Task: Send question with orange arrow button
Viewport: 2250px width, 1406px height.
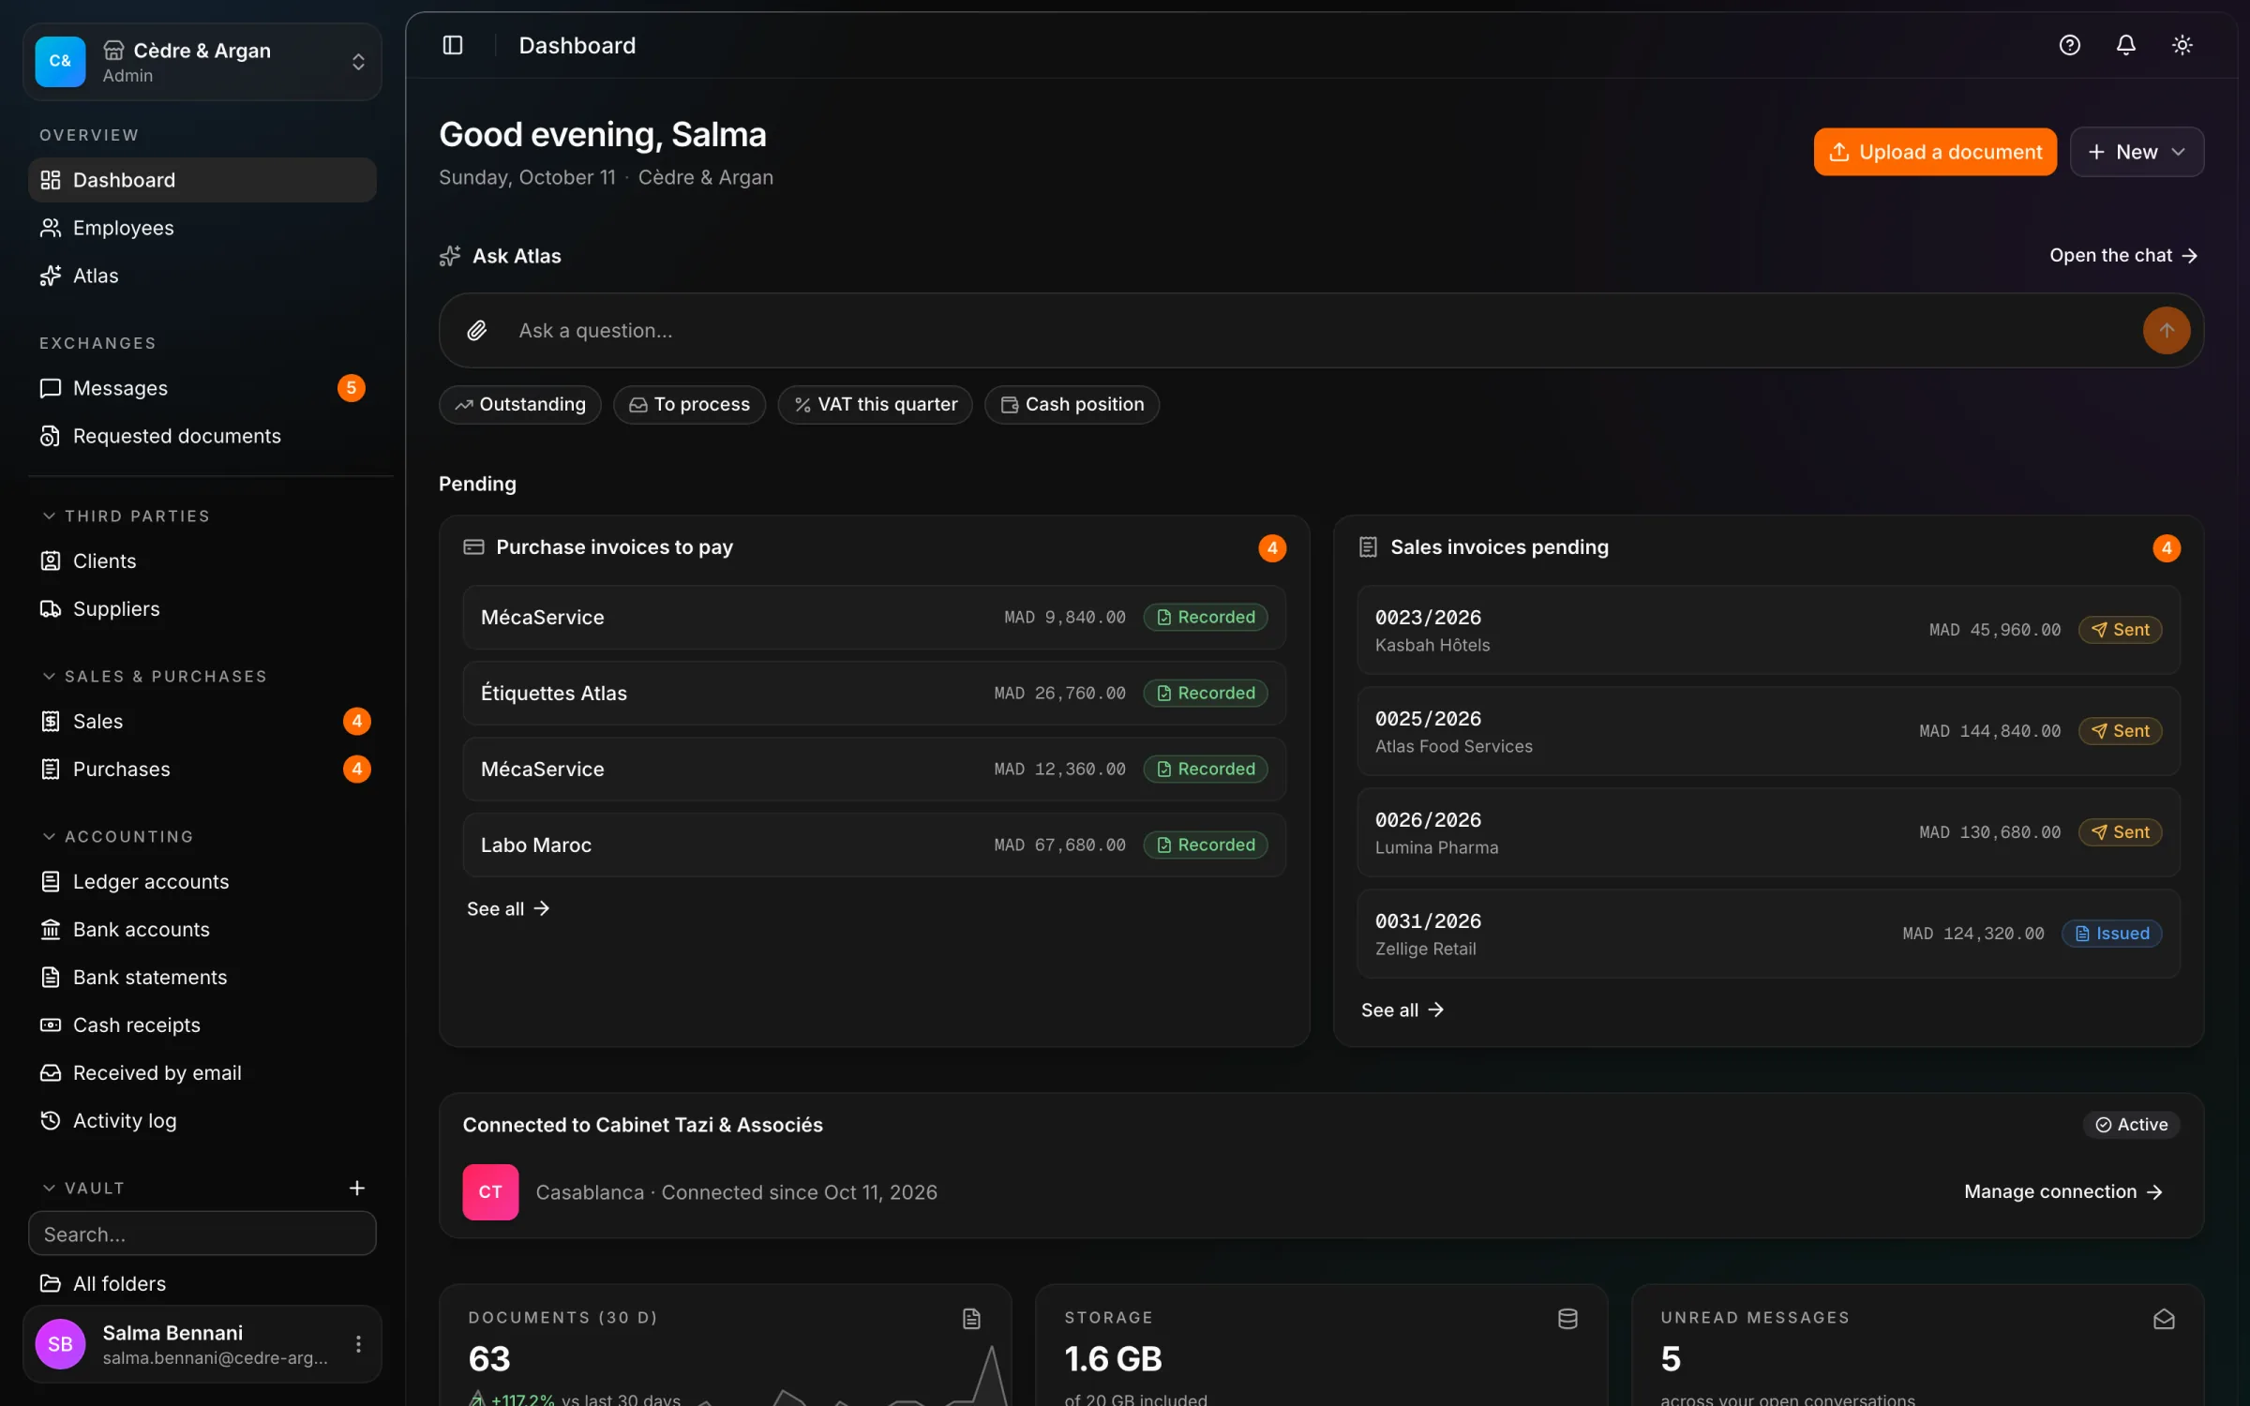Action: (2166, 330)
